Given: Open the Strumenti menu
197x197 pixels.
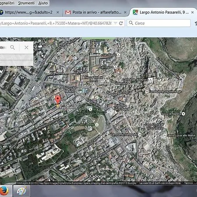Looking at the screenshot, I should pos(26,3).
